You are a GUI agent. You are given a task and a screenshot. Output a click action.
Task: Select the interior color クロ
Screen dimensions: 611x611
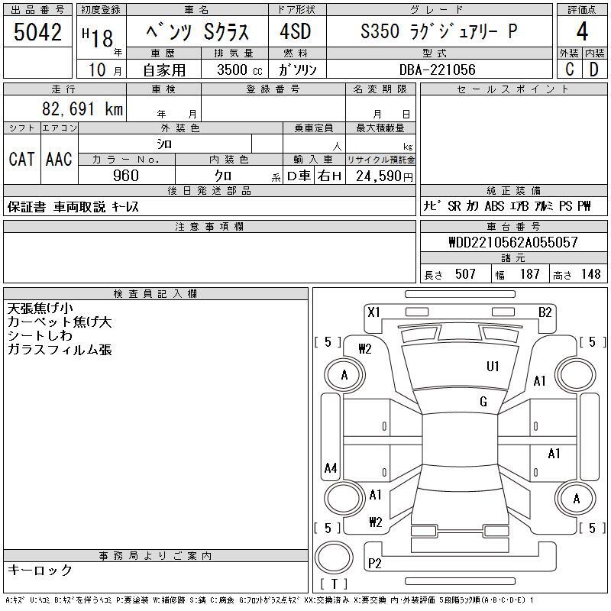click(x=223, y=176)
